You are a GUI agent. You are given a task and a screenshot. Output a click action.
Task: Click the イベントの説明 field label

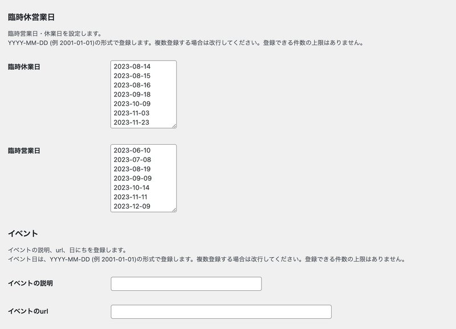(x=30, y=283)
